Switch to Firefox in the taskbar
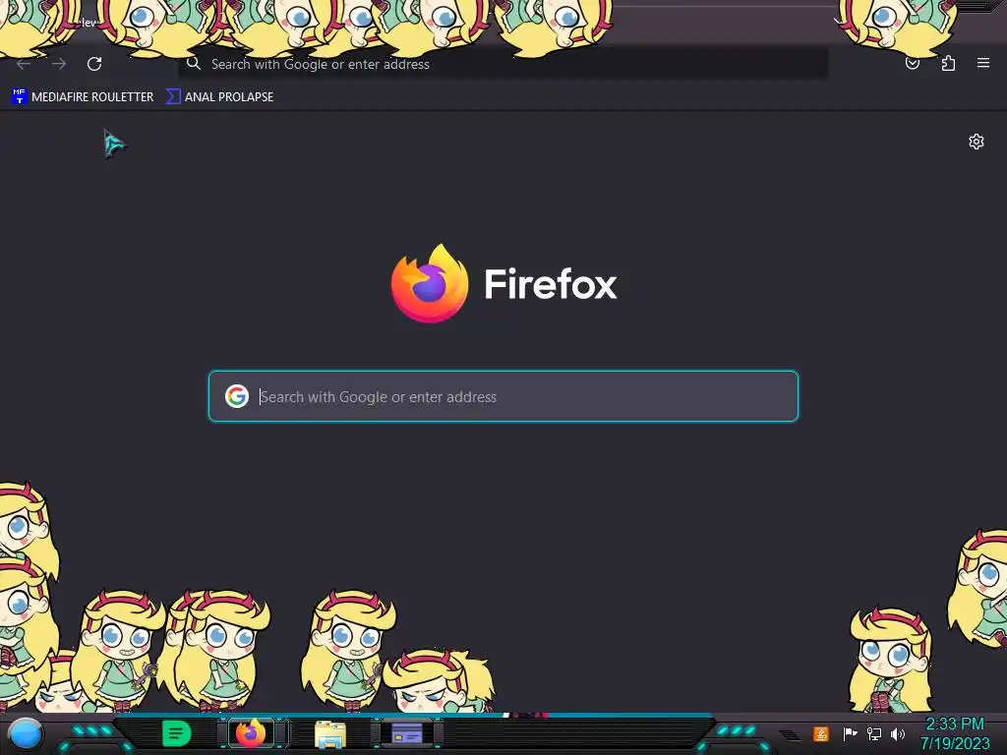 251,732
